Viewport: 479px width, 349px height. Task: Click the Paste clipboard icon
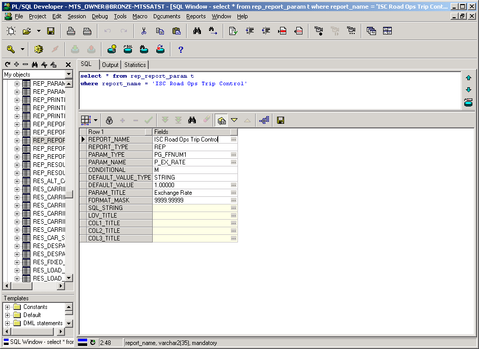point(176,31)
